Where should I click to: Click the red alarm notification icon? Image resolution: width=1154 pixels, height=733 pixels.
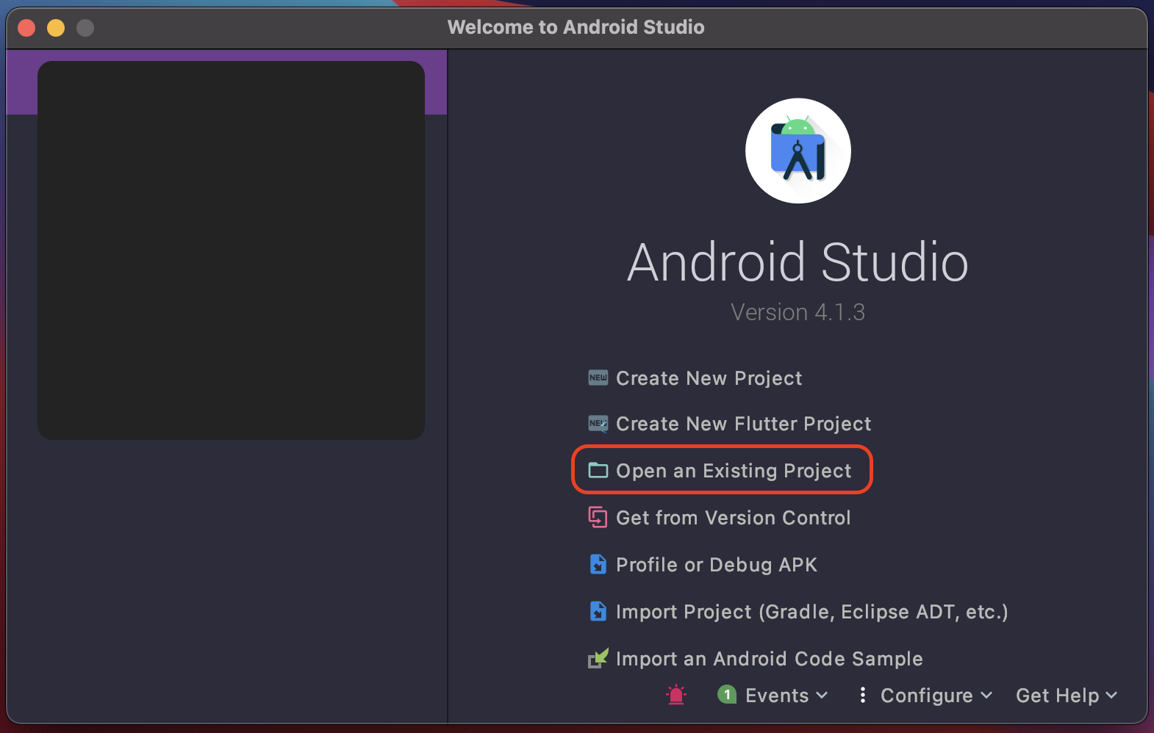[x=676, y=695]
